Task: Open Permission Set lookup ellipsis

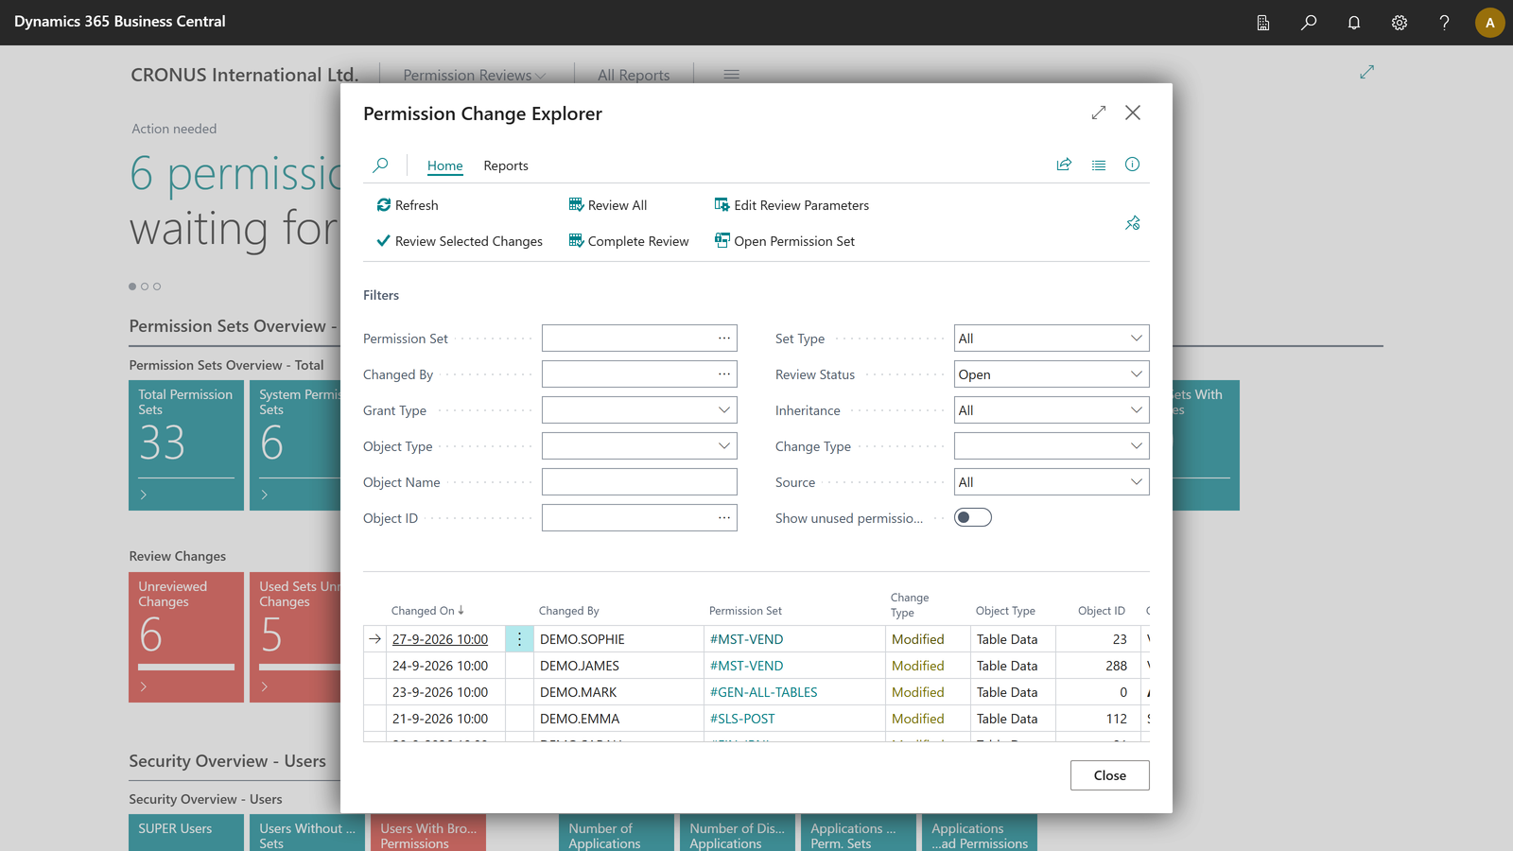Action: tap(724, 338)
